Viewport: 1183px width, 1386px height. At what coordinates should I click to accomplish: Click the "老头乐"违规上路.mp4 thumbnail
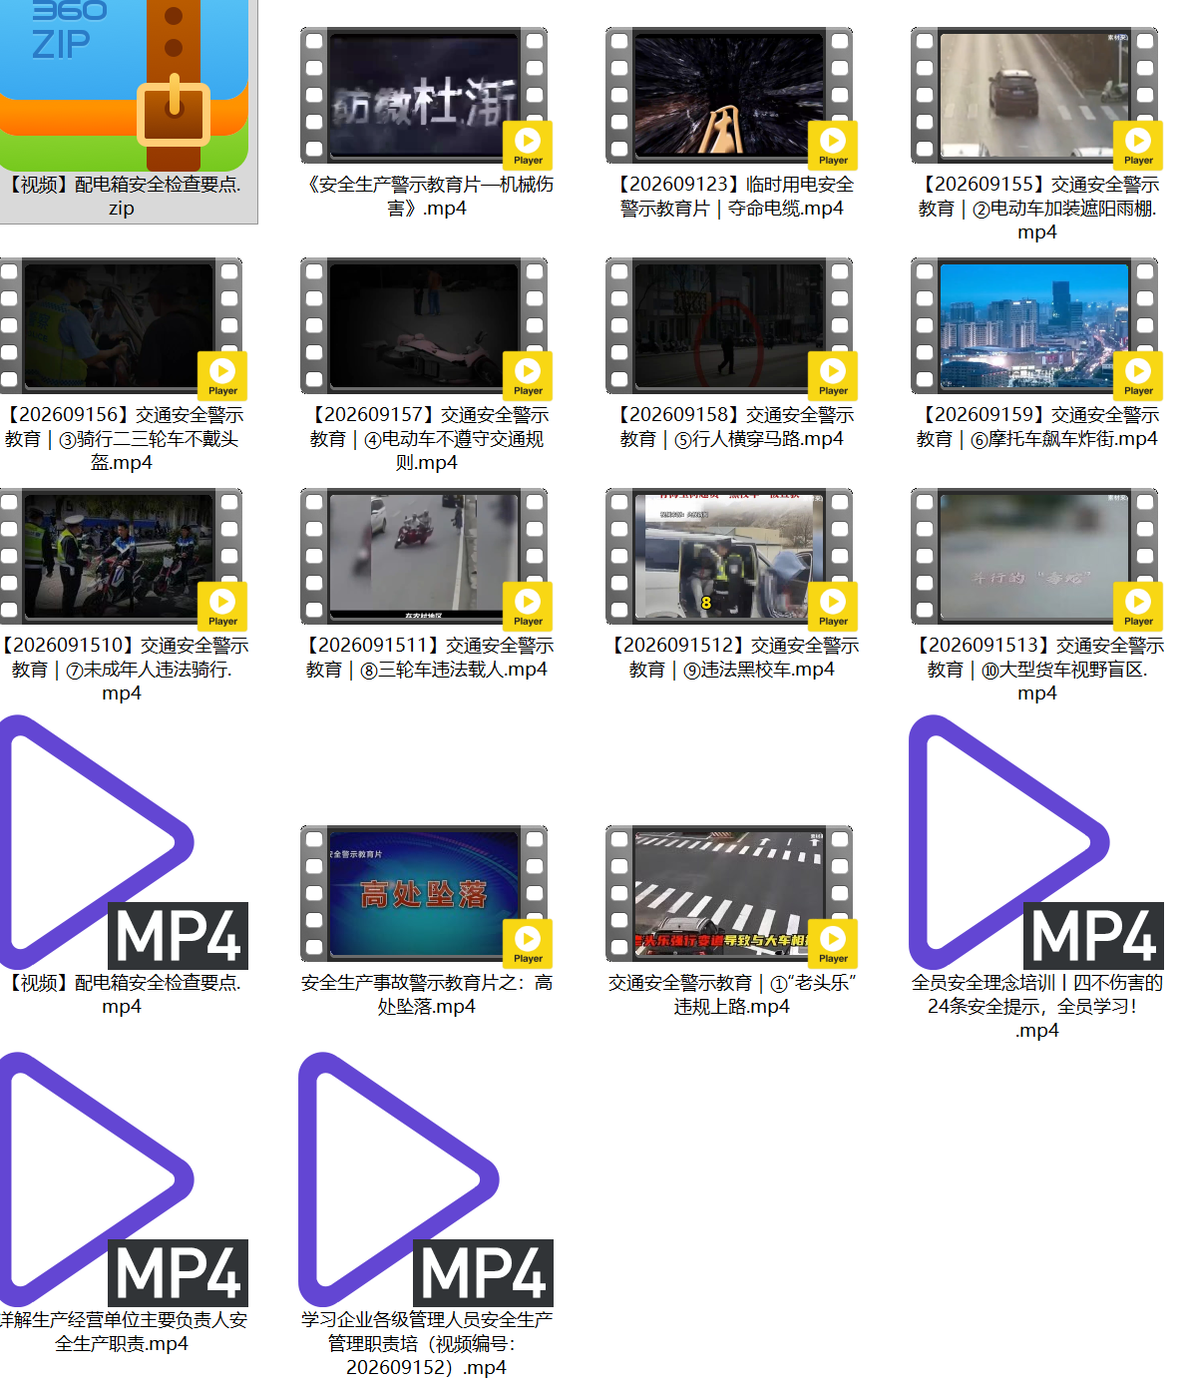click(x=729, y=894)
